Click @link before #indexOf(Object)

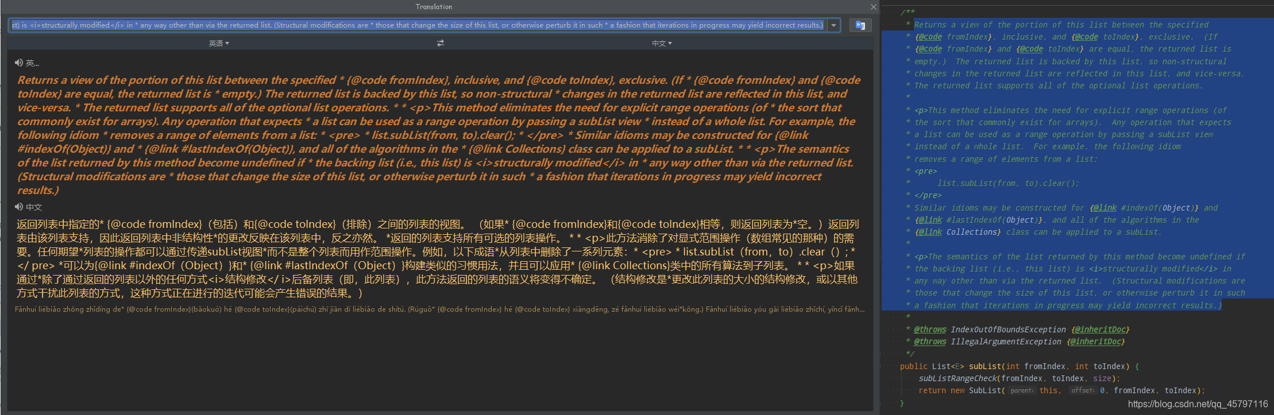tap(1105, 208)
